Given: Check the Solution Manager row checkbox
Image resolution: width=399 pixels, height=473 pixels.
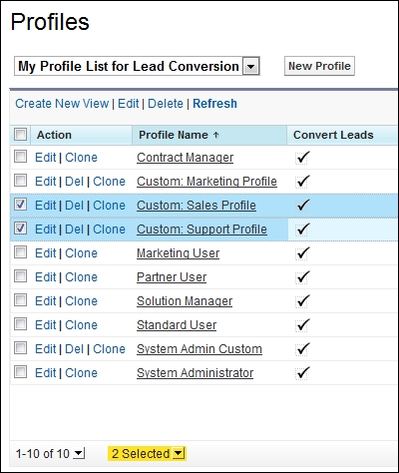Looking at the screenshot, I should pyautogui.click(x=20, y=300).
